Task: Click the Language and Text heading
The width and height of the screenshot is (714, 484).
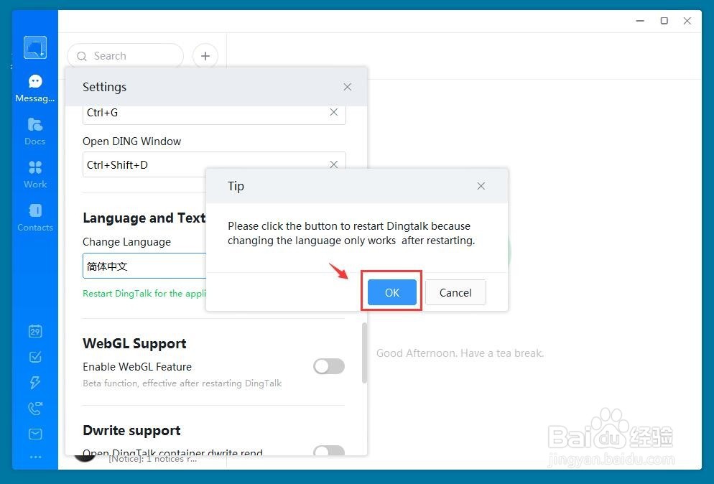Action: coord(144,218)
